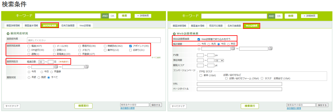Screen dimensions: 333x112
Task: Check the メモ(7) checkbox
Action: (80, 50)
